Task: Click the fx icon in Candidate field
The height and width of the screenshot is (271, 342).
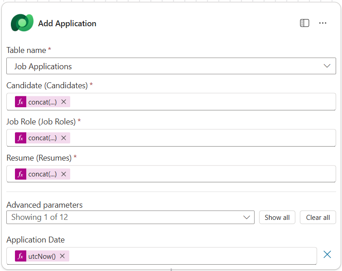Action: (20, 102)
